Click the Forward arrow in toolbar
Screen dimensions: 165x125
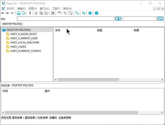coord(7,13)
